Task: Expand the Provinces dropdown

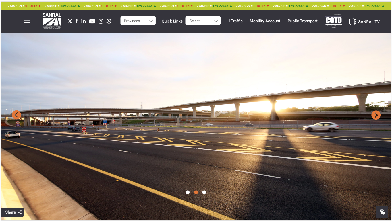Action: point(138,21)
